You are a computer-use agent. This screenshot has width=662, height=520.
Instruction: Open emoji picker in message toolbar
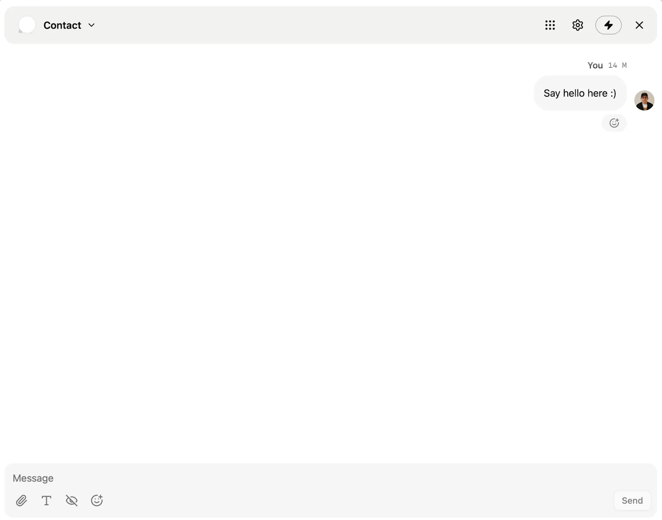pyautogui.click(x=97, y=501)
